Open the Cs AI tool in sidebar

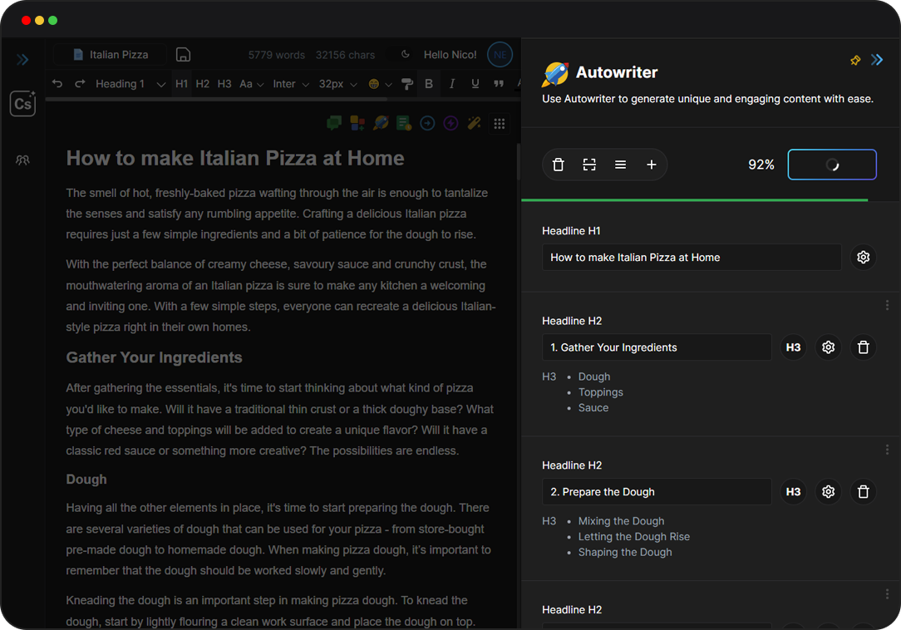23,103
